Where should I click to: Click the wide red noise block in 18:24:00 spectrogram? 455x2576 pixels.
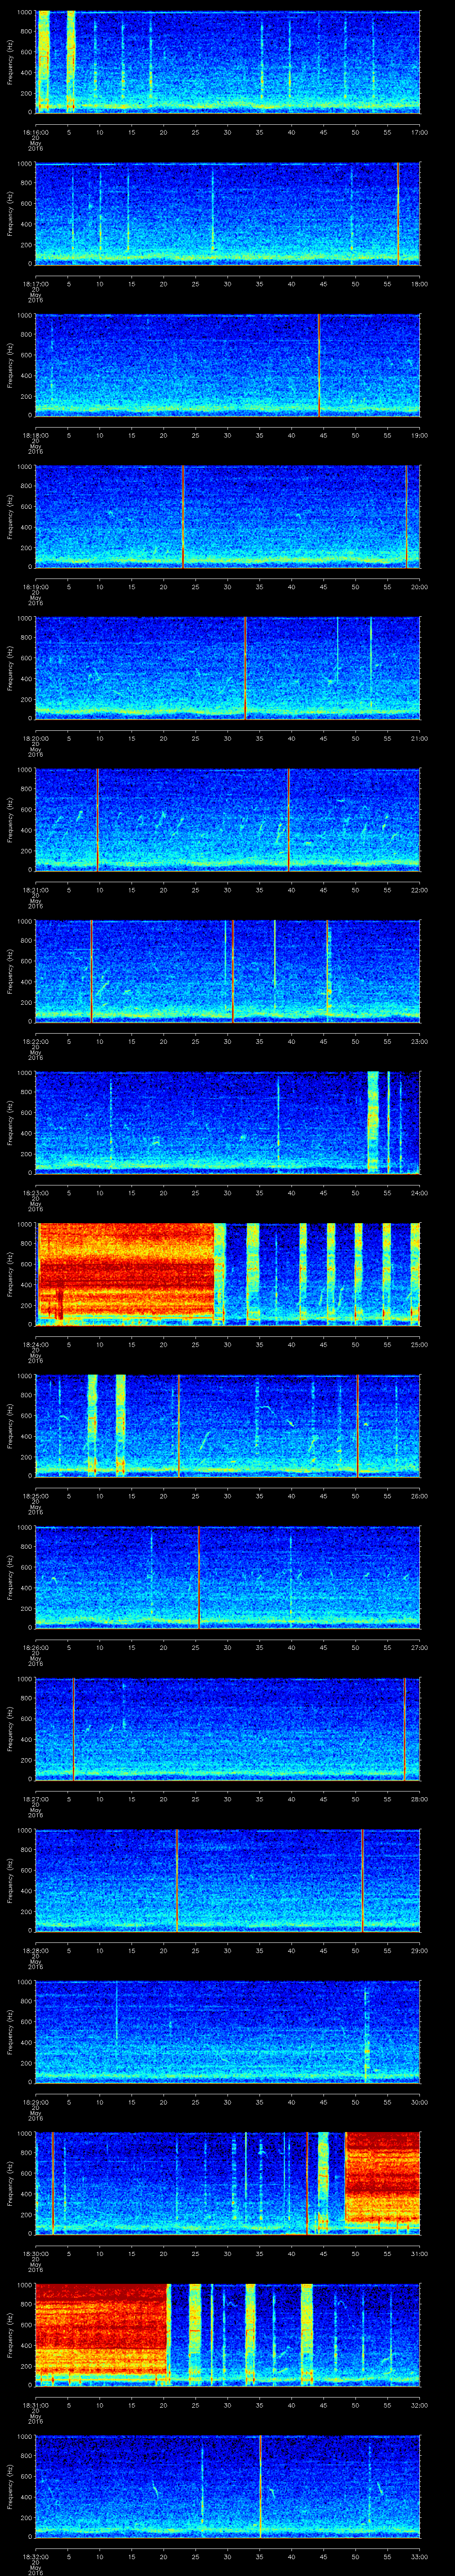point(126,1270)
